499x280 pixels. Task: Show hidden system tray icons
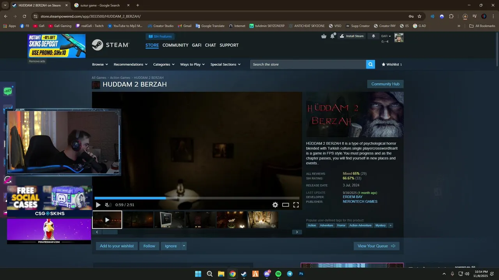click(444, 274)
